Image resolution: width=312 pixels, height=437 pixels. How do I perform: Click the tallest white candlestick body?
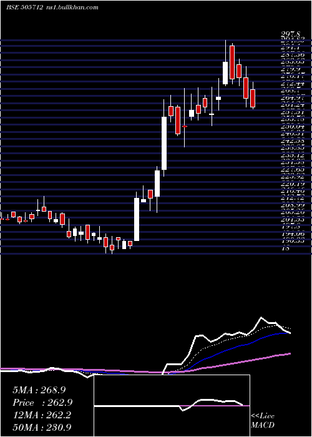pyautogui.click(x=164, y=143)
